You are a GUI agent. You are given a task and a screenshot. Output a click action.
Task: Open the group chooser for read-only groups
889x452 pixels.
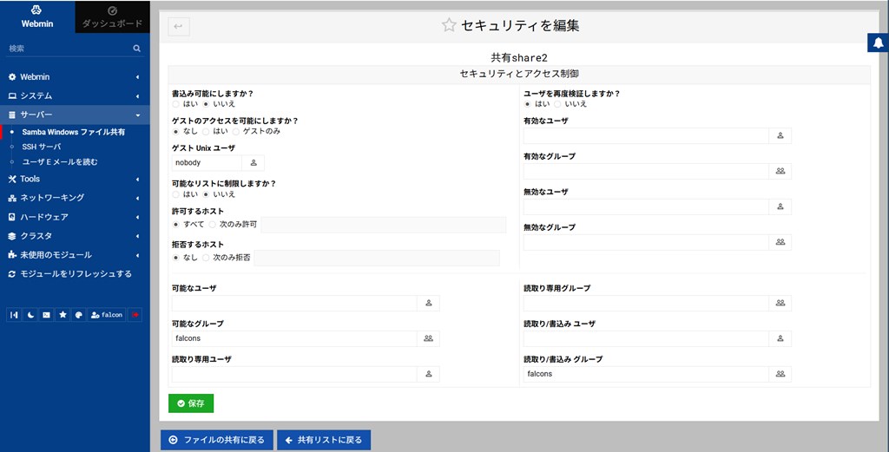click(780, 303)
